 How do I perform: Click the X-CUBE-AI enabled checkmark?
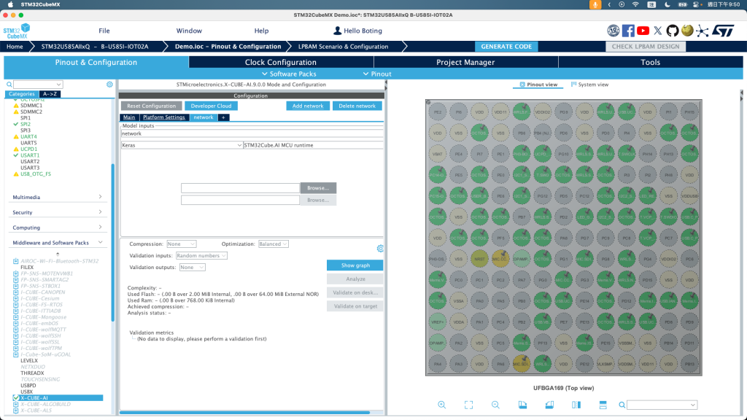click(16, 397)
